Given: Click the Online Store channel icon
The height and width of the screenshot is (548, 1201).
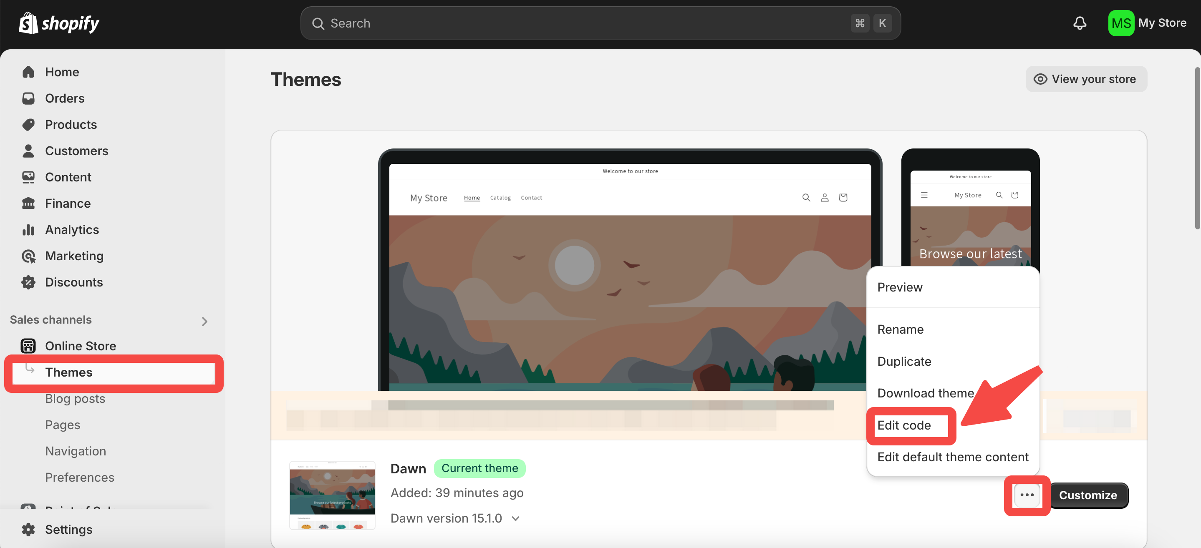Looking at the screenshot, I should click(x=28, y=346).
